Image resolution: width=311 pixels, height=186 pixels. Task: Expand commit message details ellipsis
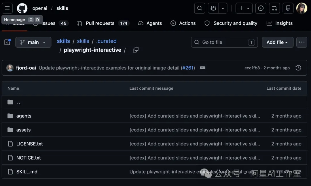202,68
